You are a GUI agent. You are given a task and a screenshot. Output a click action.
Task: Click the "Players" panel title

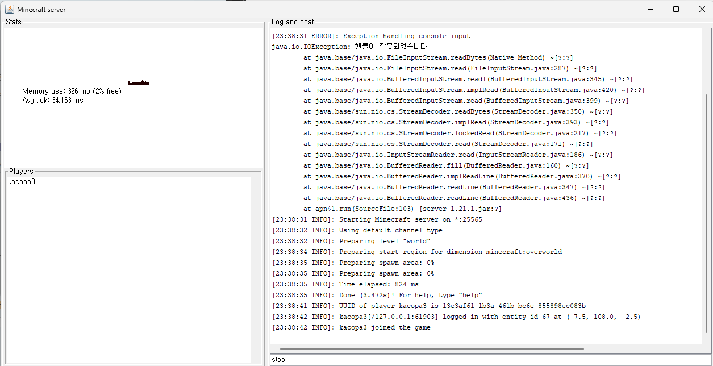pos(21,171)
